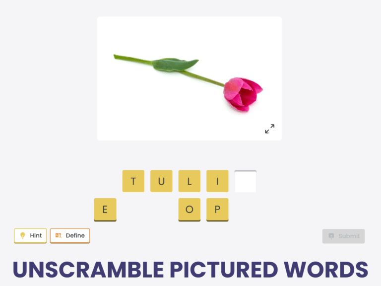Image resolution: width=381 pixels, height=286 pixels.
Task: Click the dictionary icon on Define
Action: pos(59,236)
